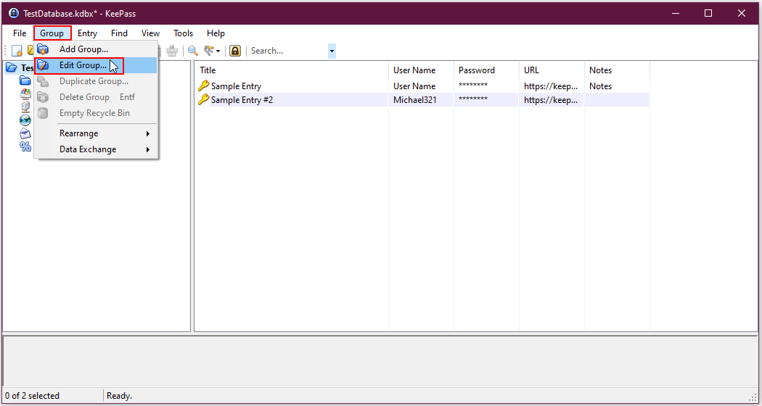Open the Find menu

click(119, 33)
